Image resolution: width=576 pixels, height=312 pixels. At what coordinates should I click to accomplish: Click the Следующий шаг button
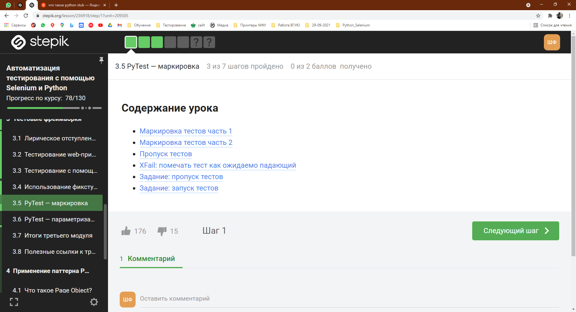515,231
